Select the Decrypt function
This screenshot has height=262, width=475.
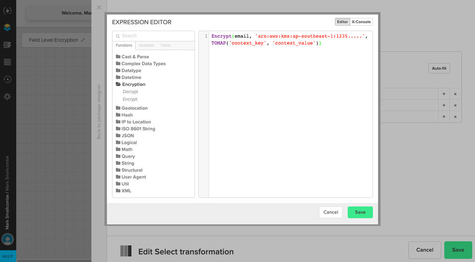pos(130,92)
